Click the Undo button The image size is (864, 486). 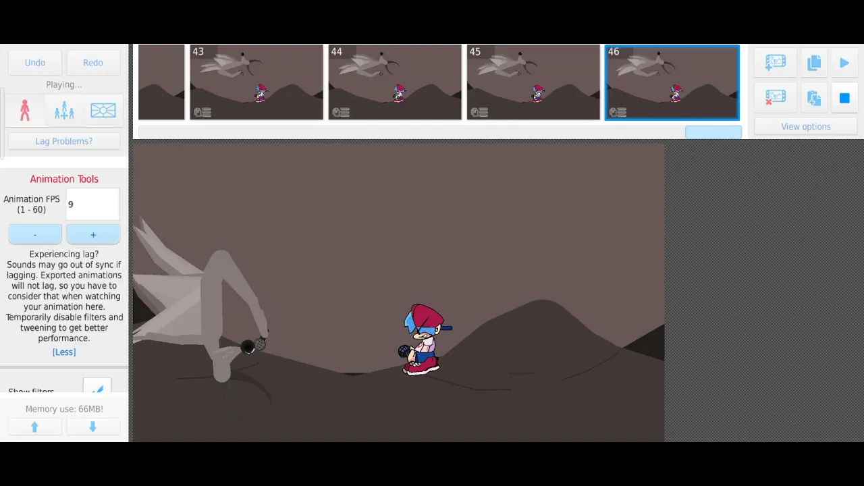(35, 62)
